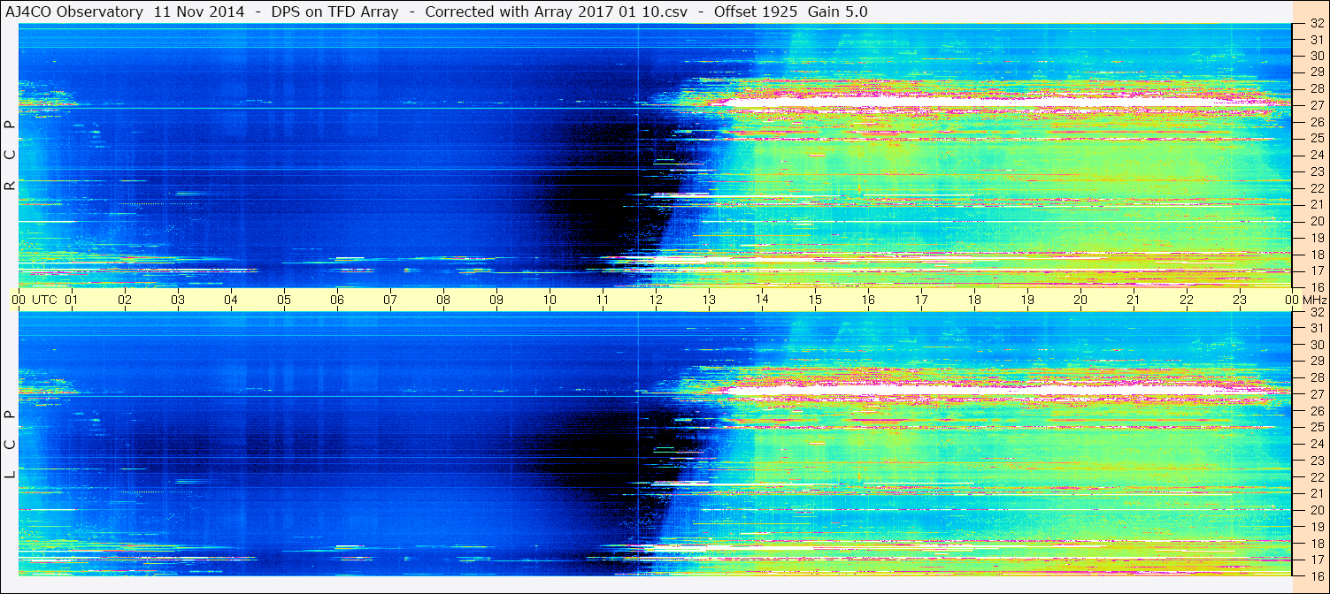The image size is (1330, 594).
Task: Select the 10 hour tick label
Action: point(550,300)
